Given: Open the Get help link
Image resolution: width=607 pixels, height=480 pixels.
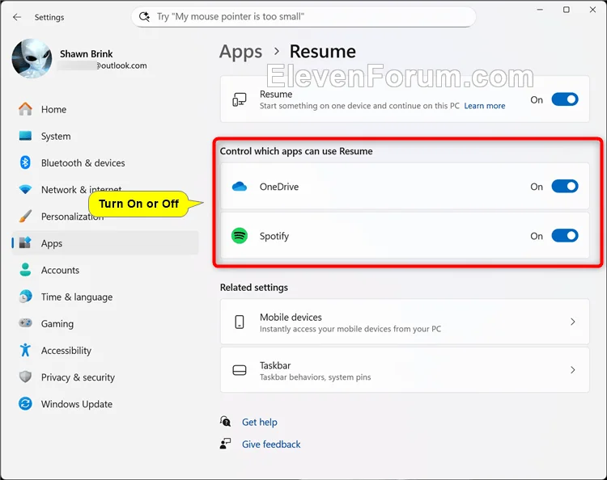Looking at the screenshot, I should pyautogui.click(x=259, y=422).
